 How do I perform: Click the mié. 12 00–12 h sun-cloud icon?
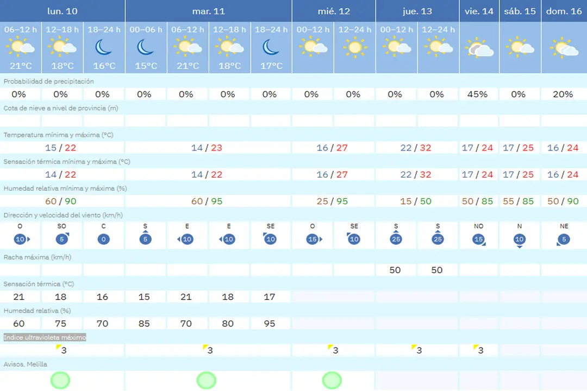[313, 48]
